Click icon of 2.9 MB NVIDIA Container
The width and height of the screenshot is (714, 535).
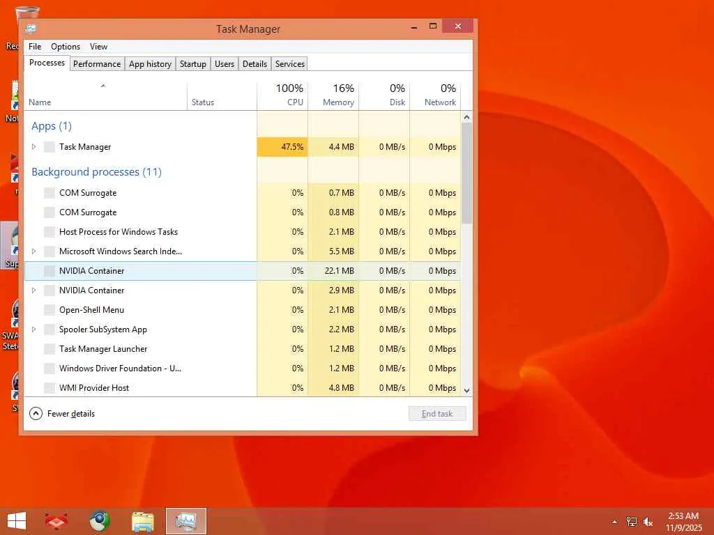coord(50,290)
